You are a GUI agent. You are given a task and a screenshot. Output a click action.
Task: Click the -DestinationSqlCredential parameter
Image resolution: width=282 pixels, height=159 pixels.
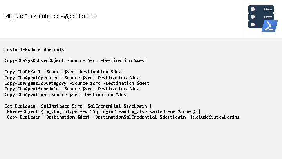125,117
